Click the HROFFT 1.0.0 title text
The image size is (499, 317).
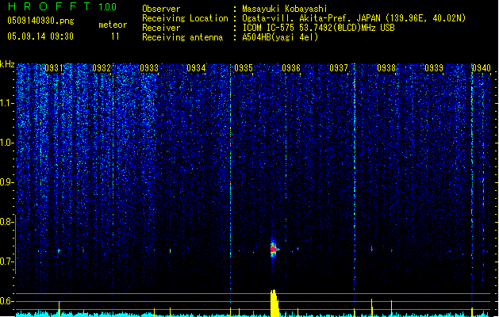62,6
